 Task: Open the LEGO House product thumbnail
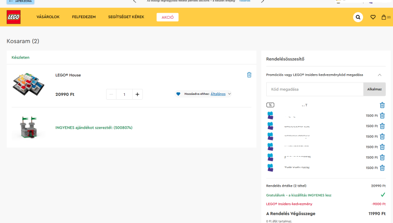[x=28, y=84]
